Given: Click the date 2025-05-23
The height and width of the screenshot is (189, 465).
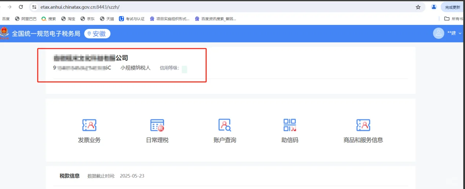Looking at the screenshot, I should pos(132,176).
